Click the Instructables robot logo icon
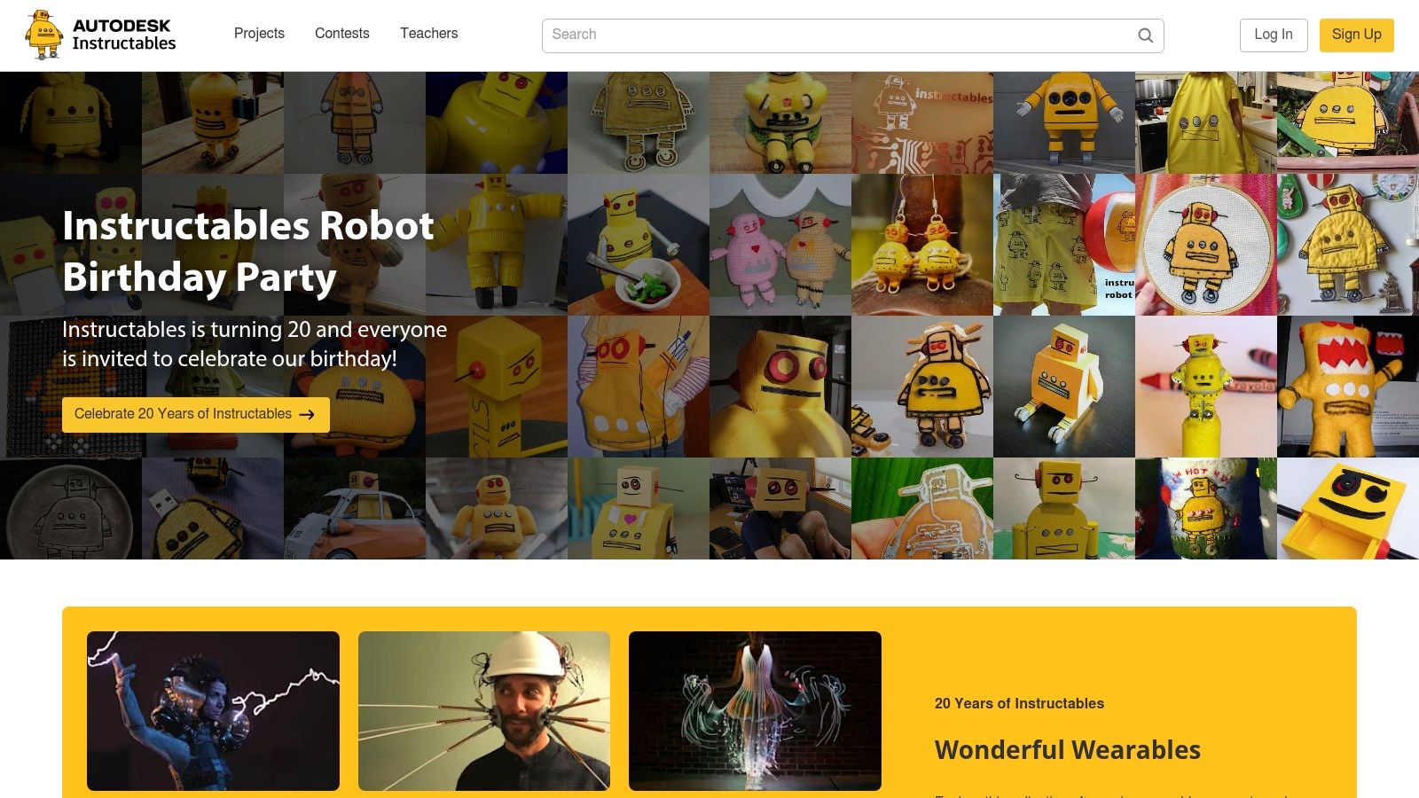Viewport: 1419px width, 798px height. tap(43, 35)
